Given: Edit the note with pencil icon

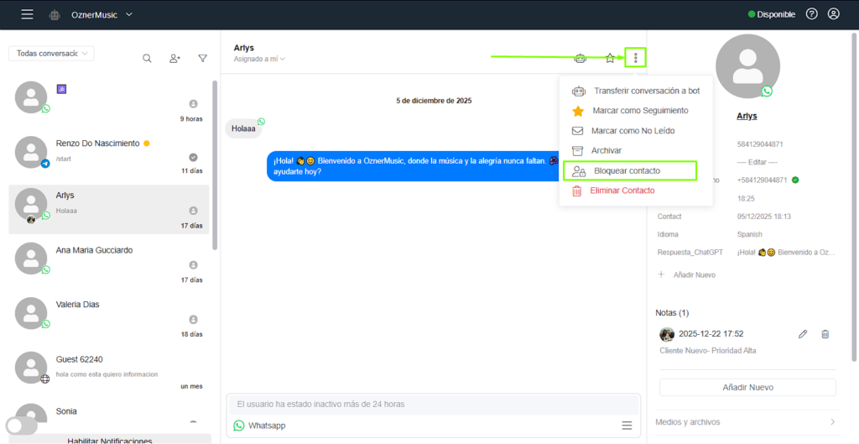Looking at the screenshot, I should coord(803,334).
